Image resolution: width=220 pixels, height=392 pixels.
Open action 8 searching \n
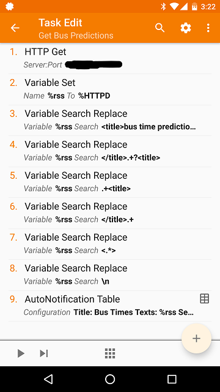(x=110, y=275)
